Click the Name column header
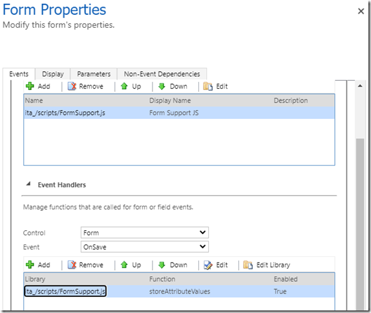This screenshot has height=313, width=371. click(34, 100)
